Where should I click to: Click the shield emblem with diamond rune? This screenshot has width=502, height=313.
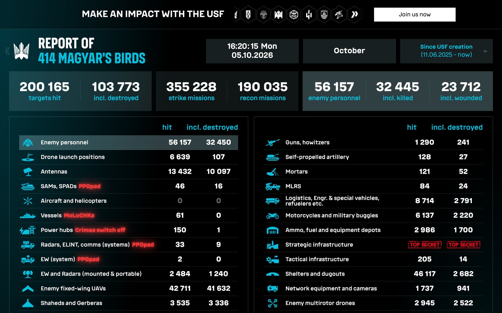[248, 14]
